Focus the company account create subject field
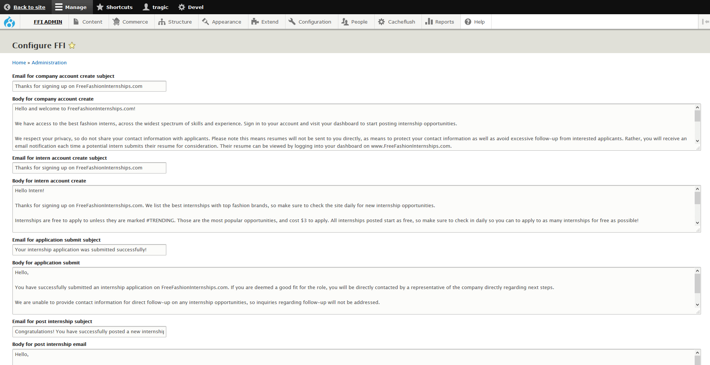The height and width of the screenshot is (365, 710). pos(89,86)
